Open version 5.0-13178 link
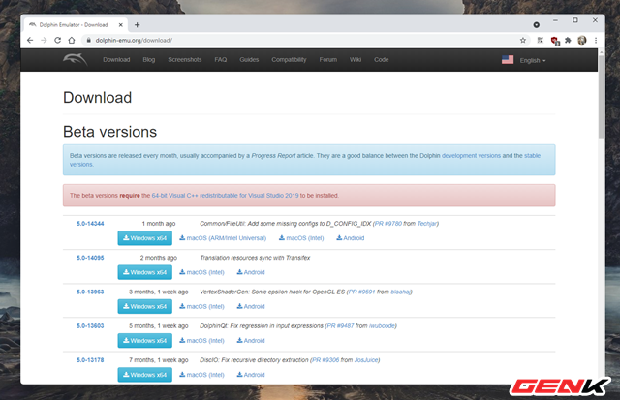Viewport: 620px width, 400px height. click(90, 360)
